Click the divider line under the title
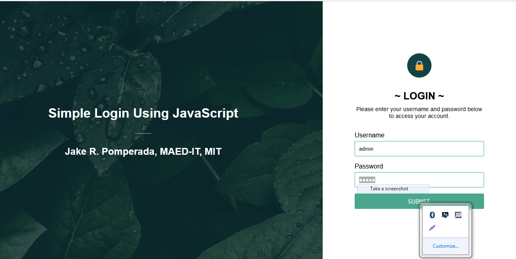The width and height of the screenshot is (516, 259). (x=143, y=133)
